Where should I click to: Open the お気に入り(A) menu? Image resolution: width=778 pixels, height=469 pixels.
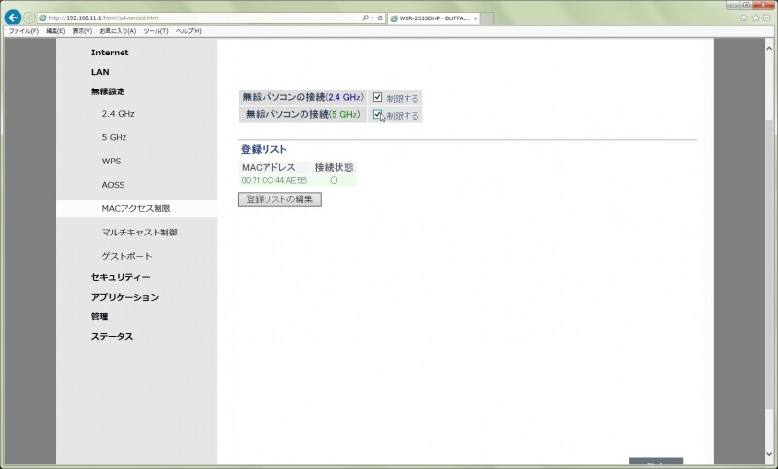117,31
